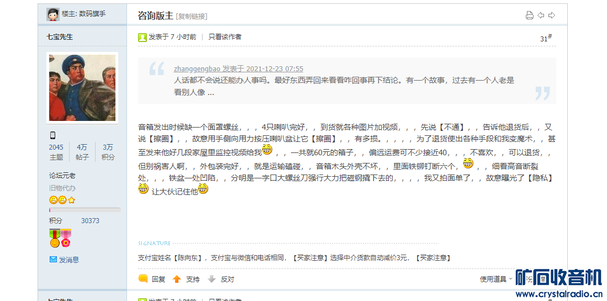Click the medal badge icons

60,238
